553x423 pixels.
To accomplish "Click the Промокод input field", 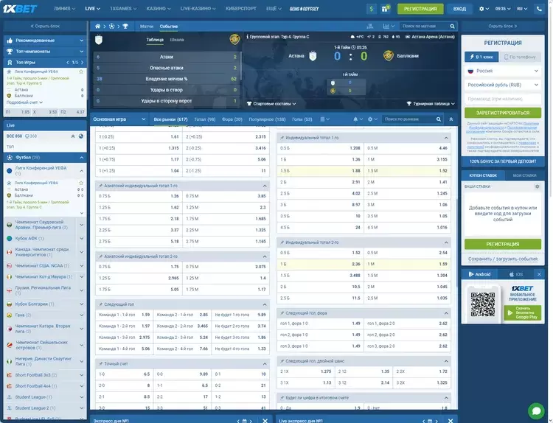I will 503,99.
